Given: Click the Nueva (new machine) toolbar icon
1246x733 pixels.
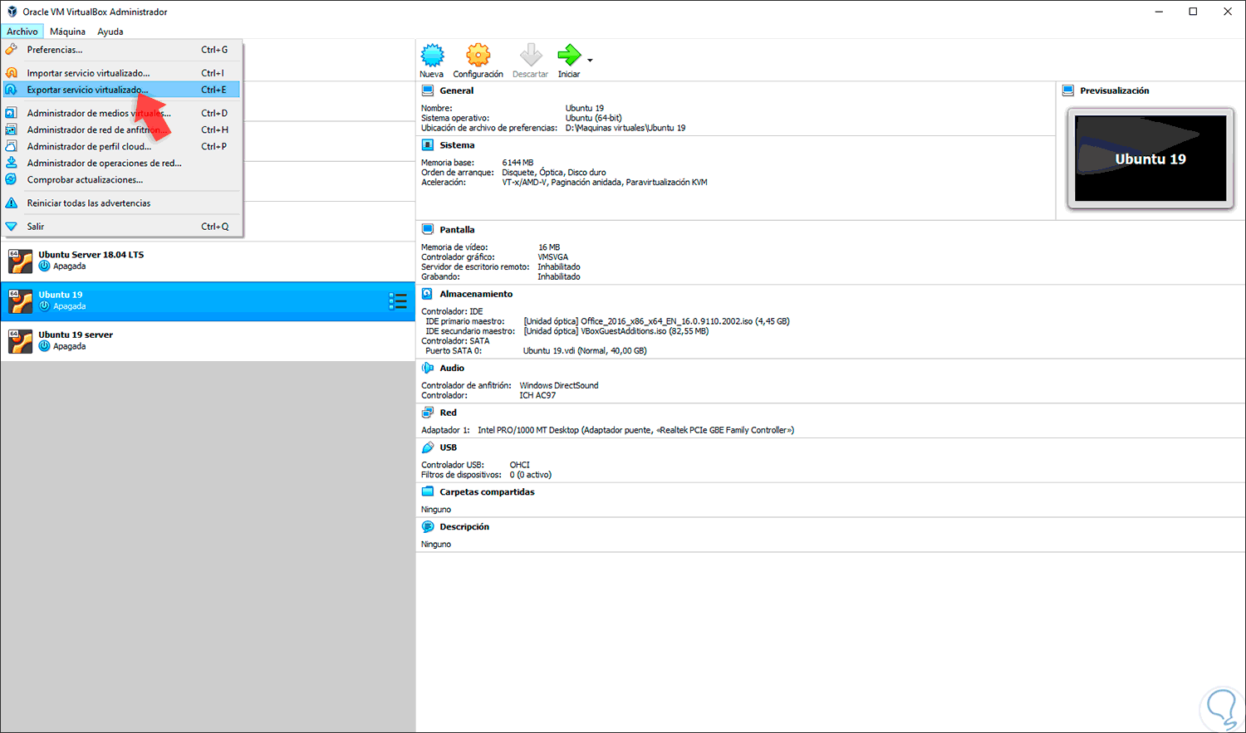Looking at the screenshot, I should 432,56.
